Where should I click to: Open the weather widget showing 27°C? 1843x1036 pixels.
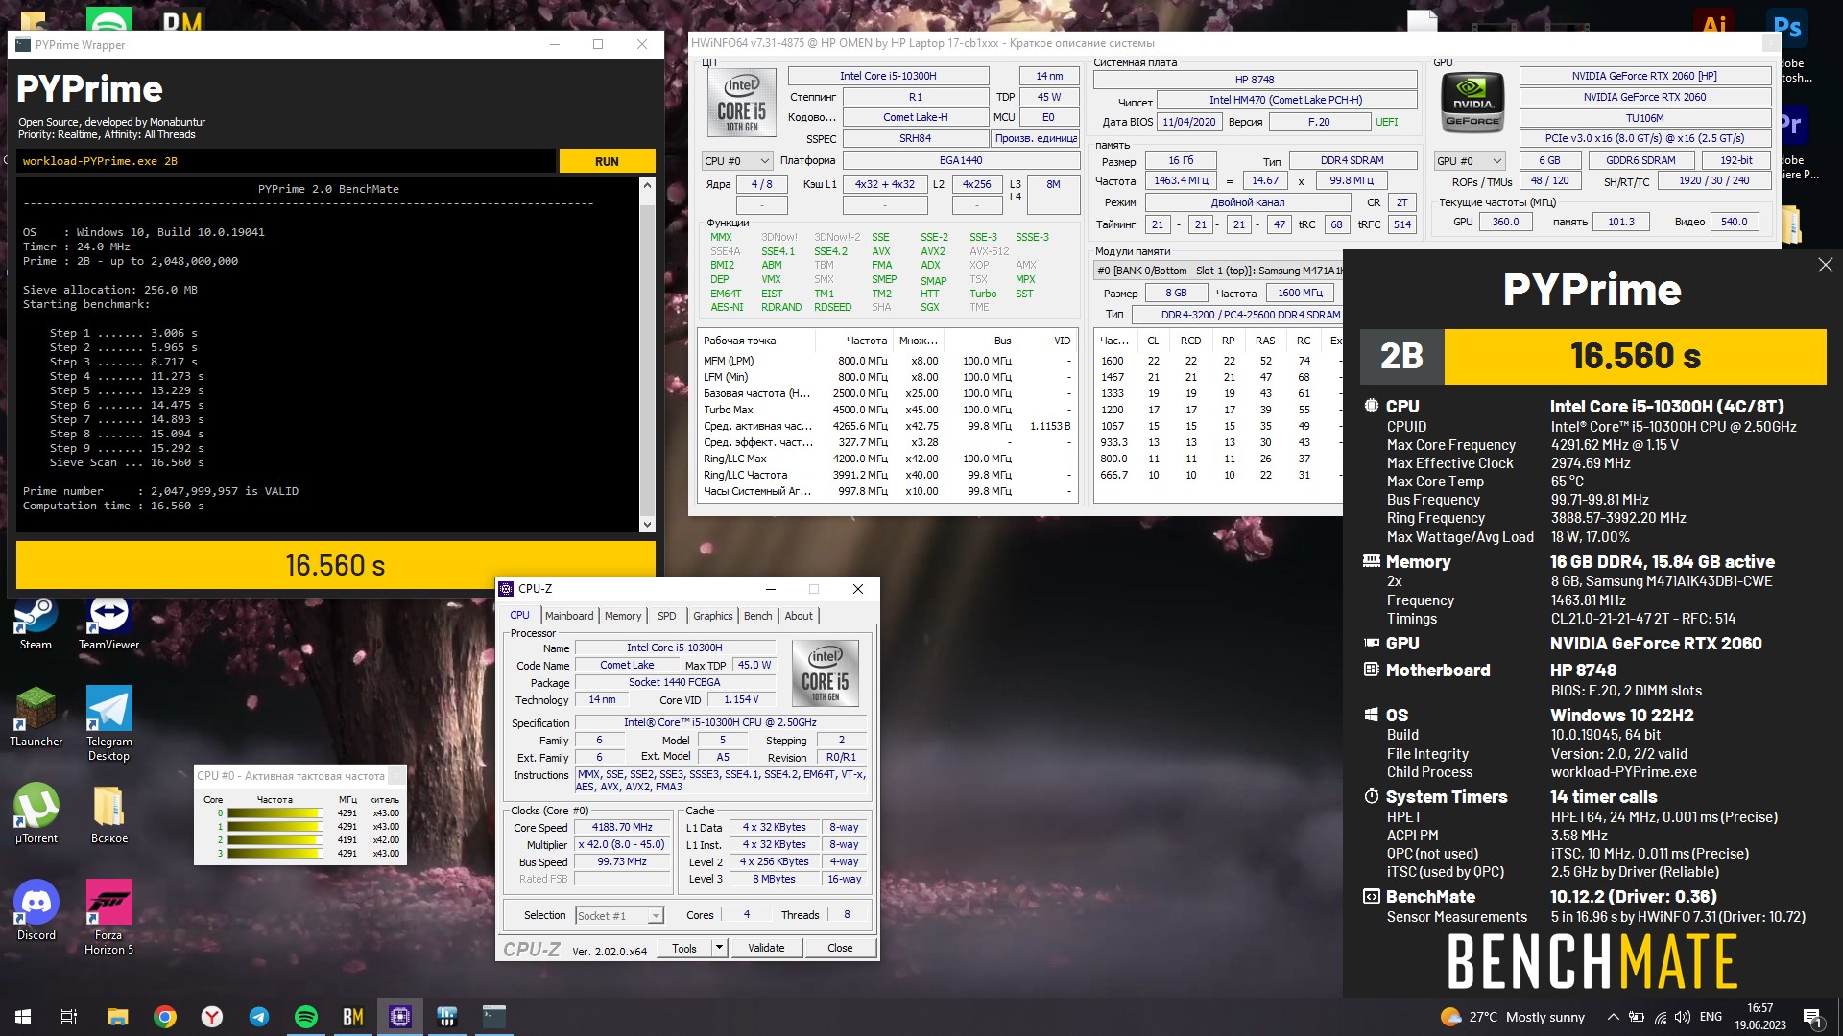(x=1513, y=1017)
